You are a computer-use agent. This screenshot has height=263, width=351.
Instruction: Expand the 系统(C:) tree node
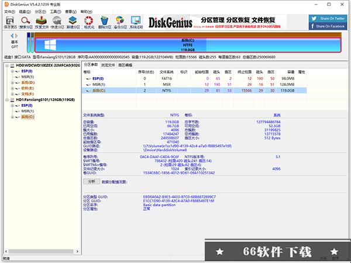[x=12, y=117]
